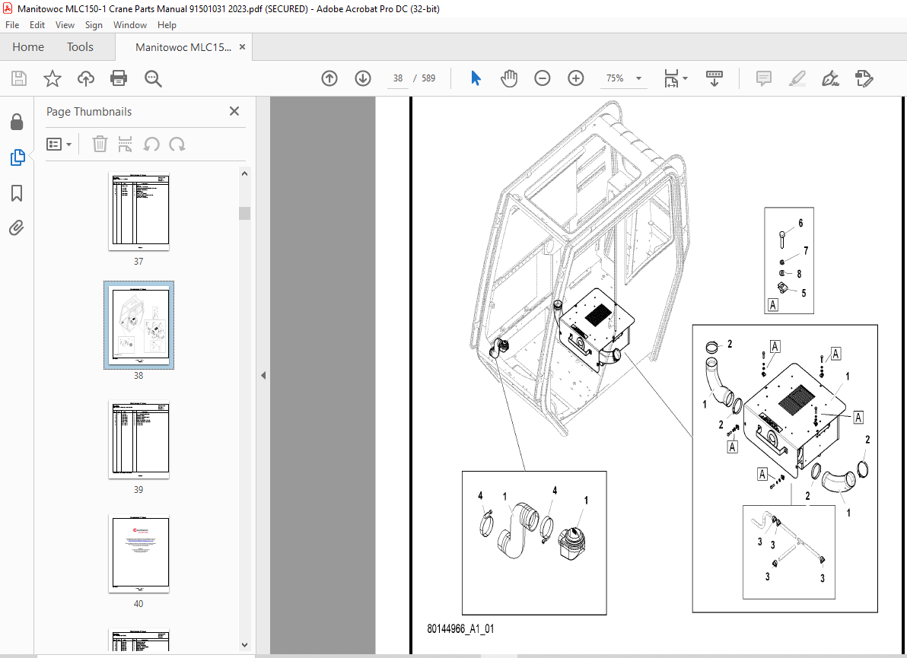Add a comment sticky note
Viewport: 907px width, 658px height.
tap(763, 78)
